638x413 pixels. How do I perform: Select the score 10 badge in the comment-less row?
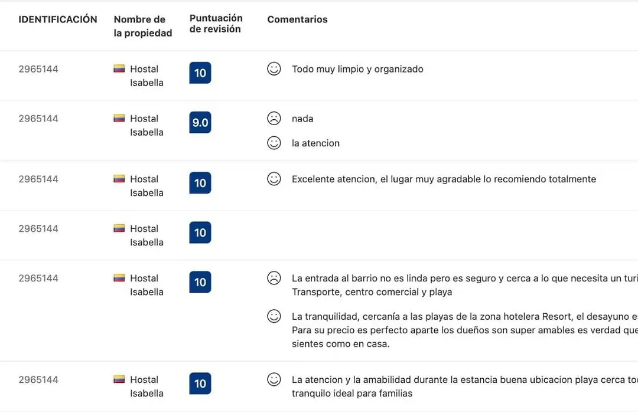(200, 232)
